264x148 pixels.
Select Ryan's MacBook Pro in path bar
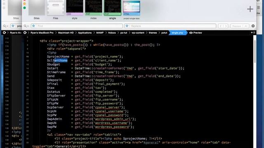[x=42, y=33]
